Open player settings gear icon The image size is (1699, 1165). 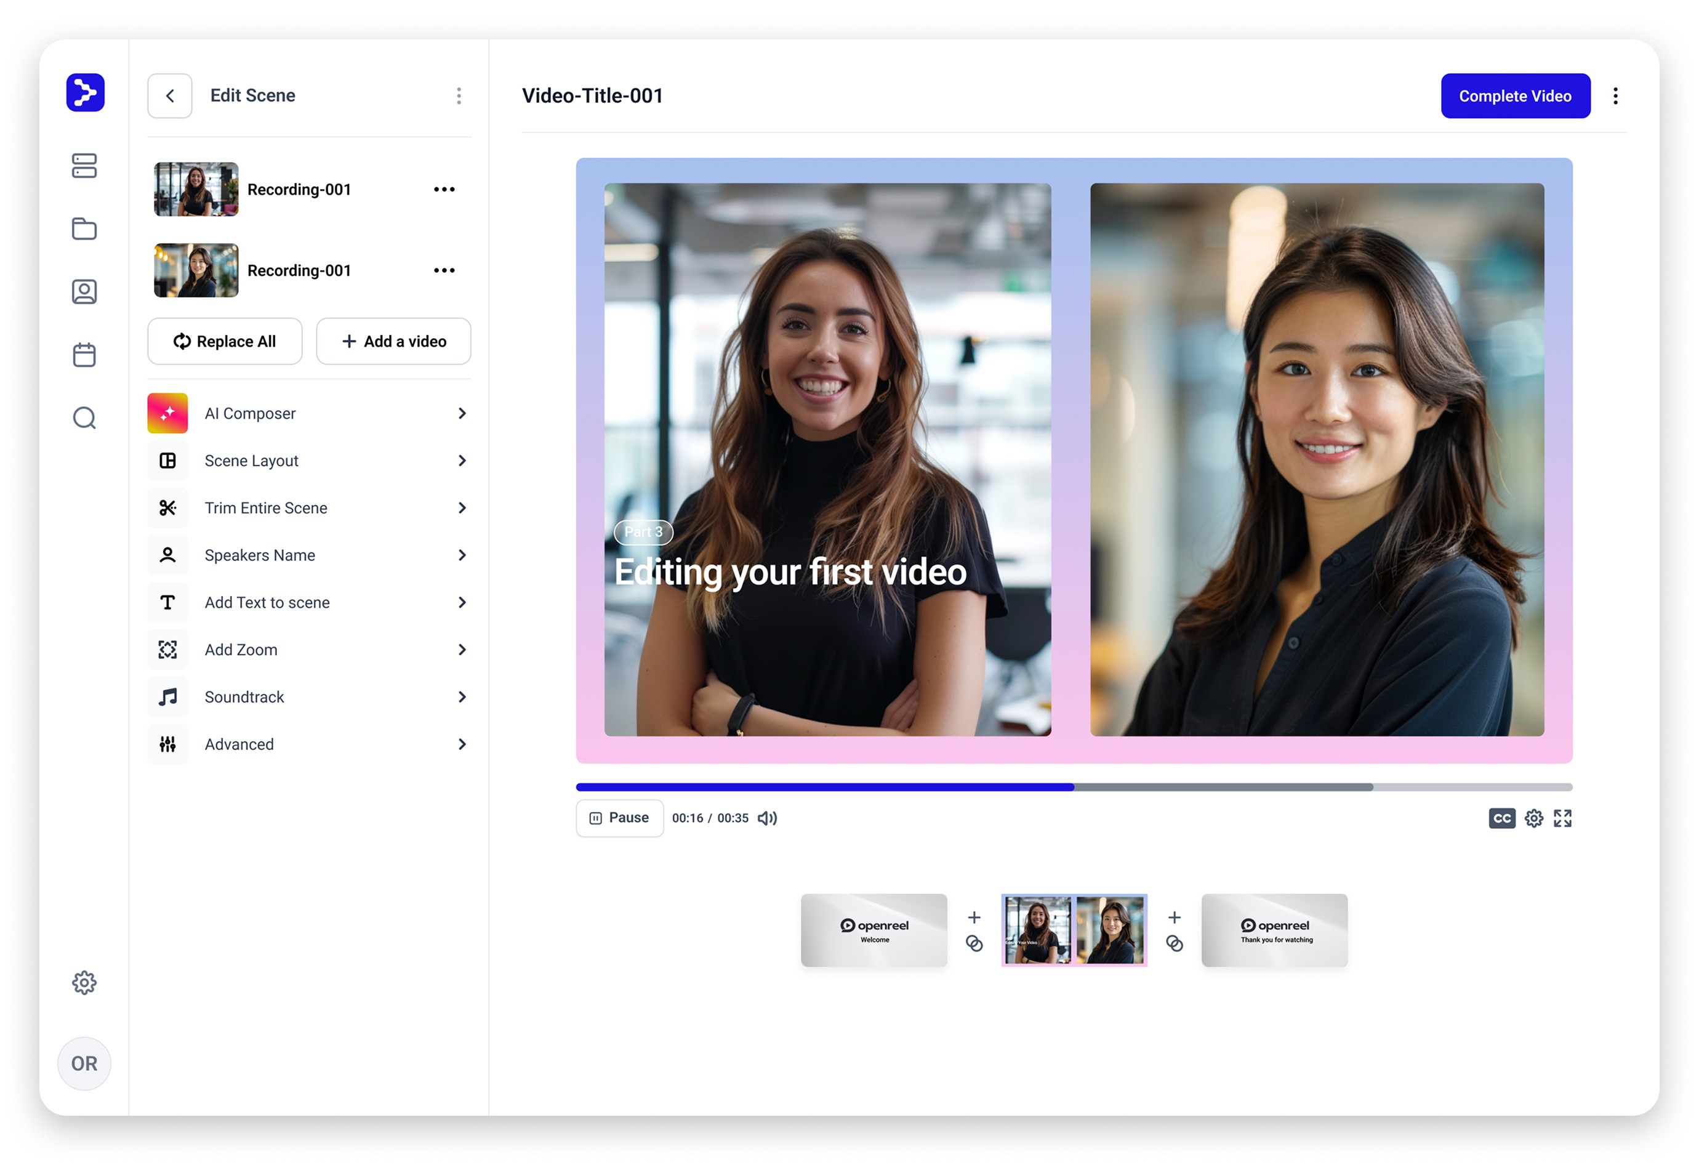pyautogui.click(x=1533, y=818)
